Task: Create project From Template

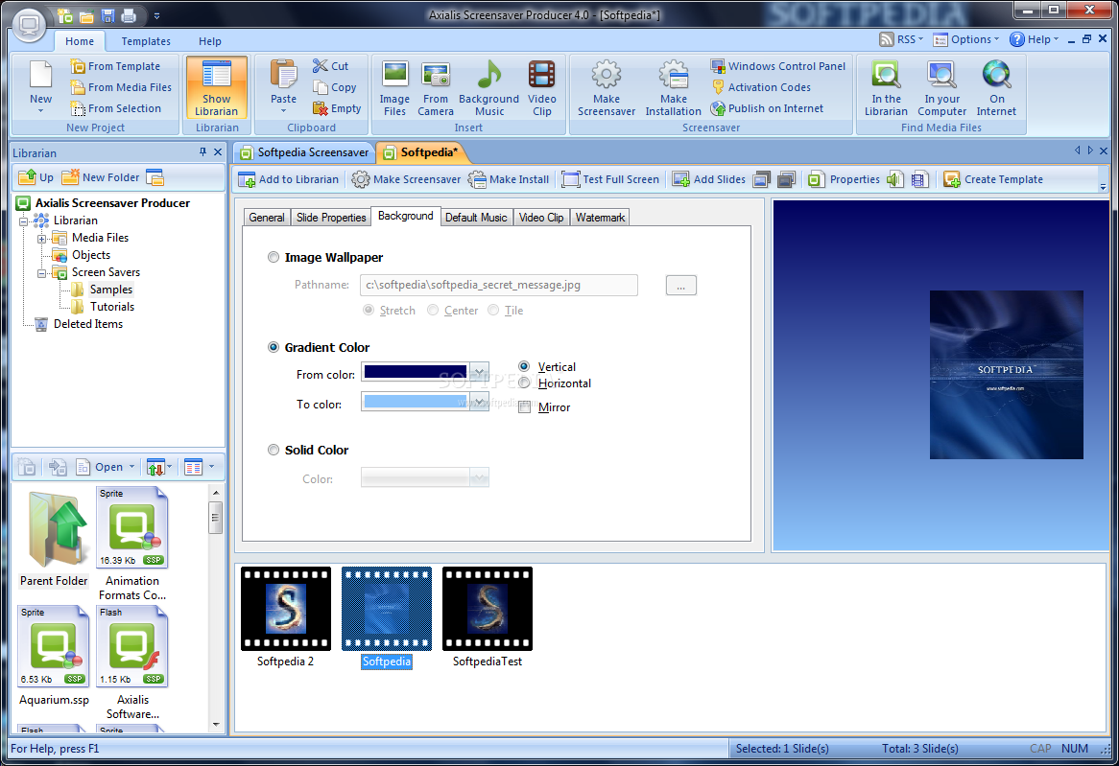Action: click(115, 66)
